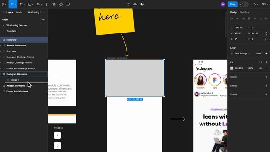Toggle constrain proportions lock

[266, 33]
